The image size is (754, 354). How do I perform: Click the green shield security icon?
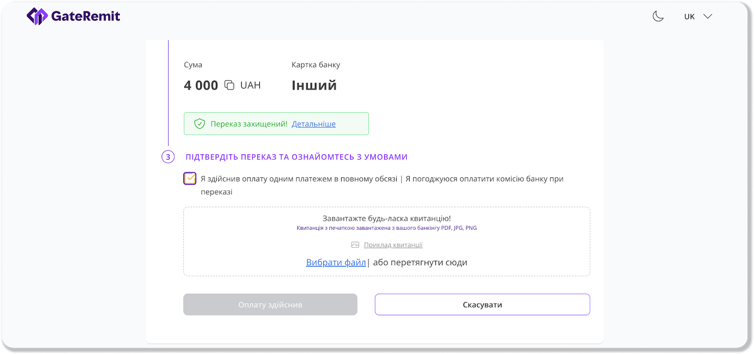(200, 124)
